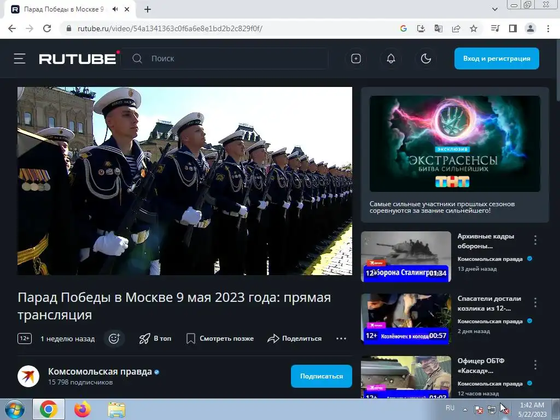Image resolution: width=560 pixels, height=420 pixels.
Task: Mute tab via speaker icon
Action: point(115,9)
